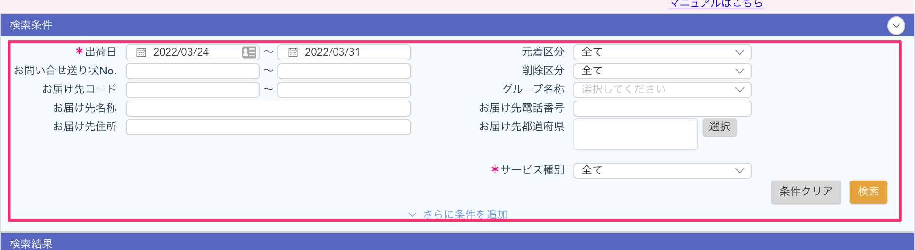915x250 pixels.
Task: Click the お届け先都道府県 list box
Action: 635,134
